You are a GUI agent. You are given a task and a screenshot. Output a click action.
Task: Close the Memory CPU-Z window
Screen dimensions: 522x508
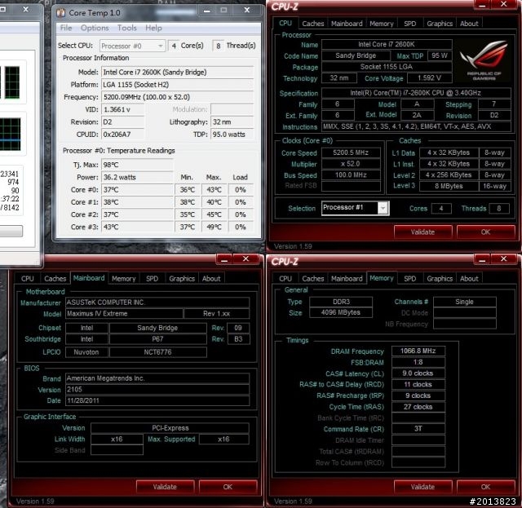coord(504,259)
